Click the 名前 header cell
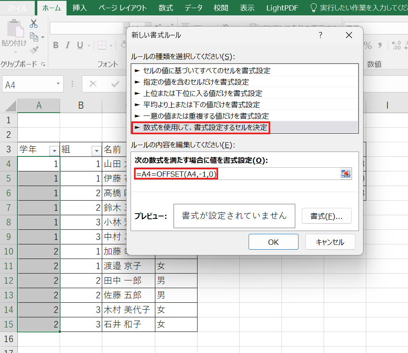Image resolution: width=408 pixels, height=353 pixels. (114, 149)
